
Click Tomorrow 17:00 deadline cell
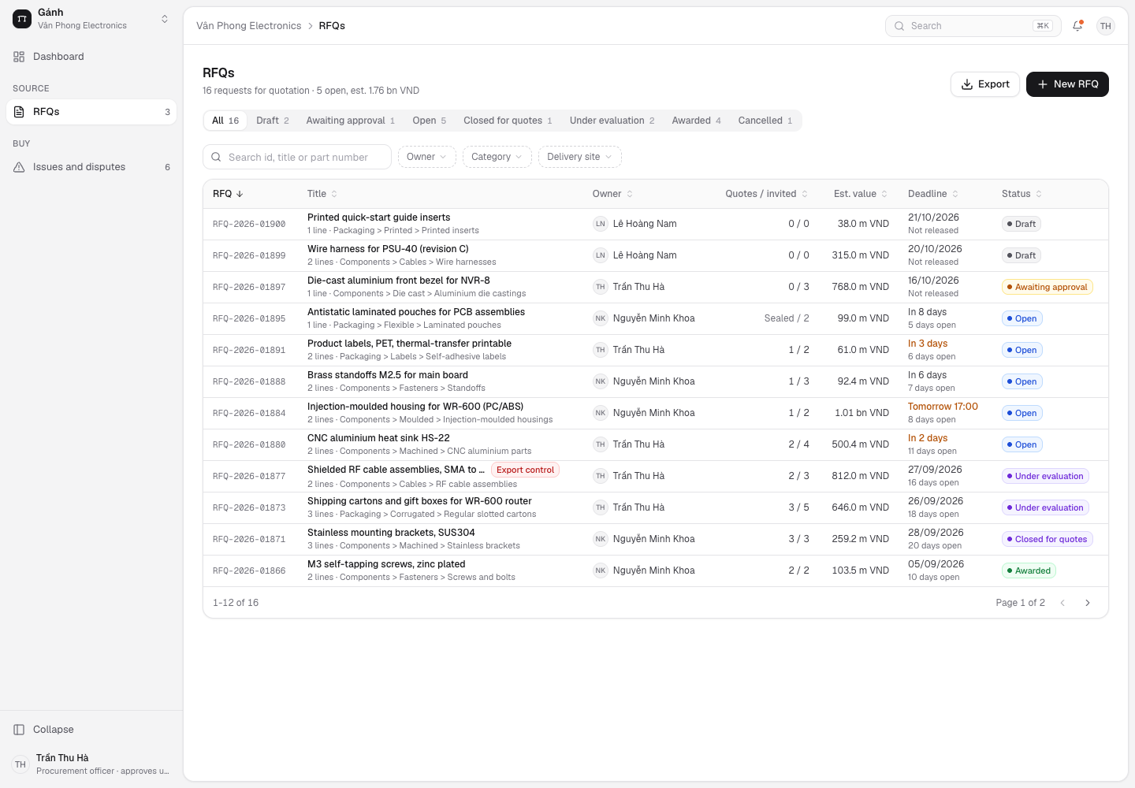[x=943, y=407]
